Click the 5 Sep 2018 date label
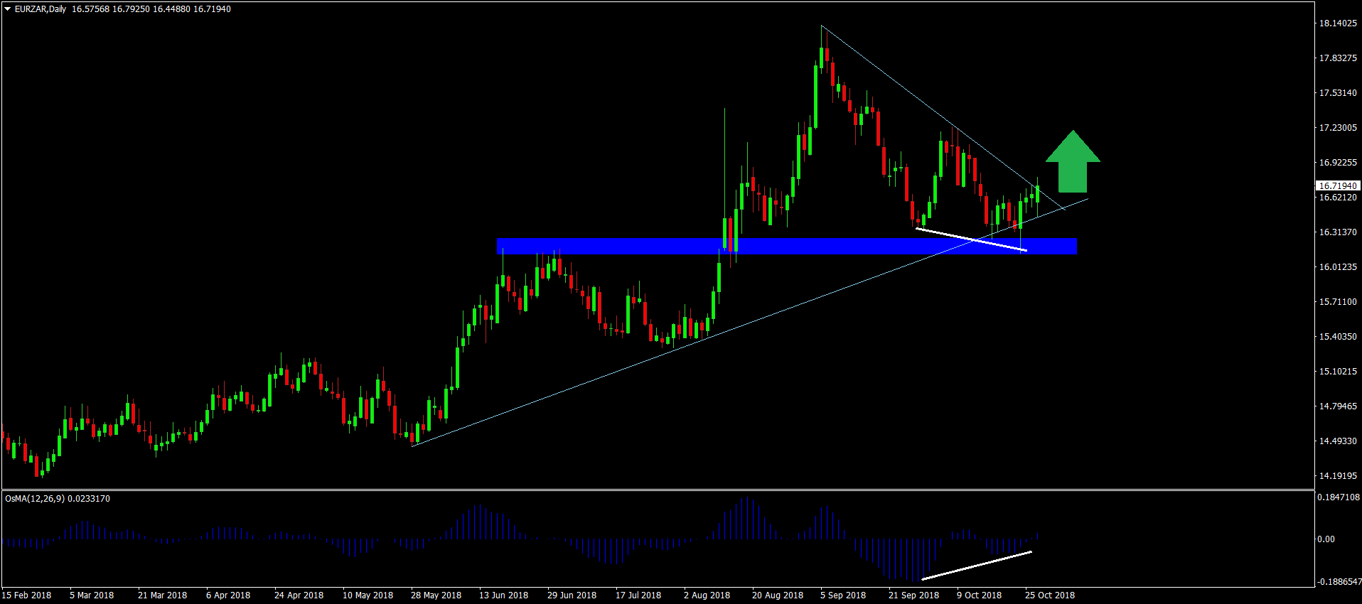Image resolution: width=1362 pixels, height=604 pixels. pos(843,595)
